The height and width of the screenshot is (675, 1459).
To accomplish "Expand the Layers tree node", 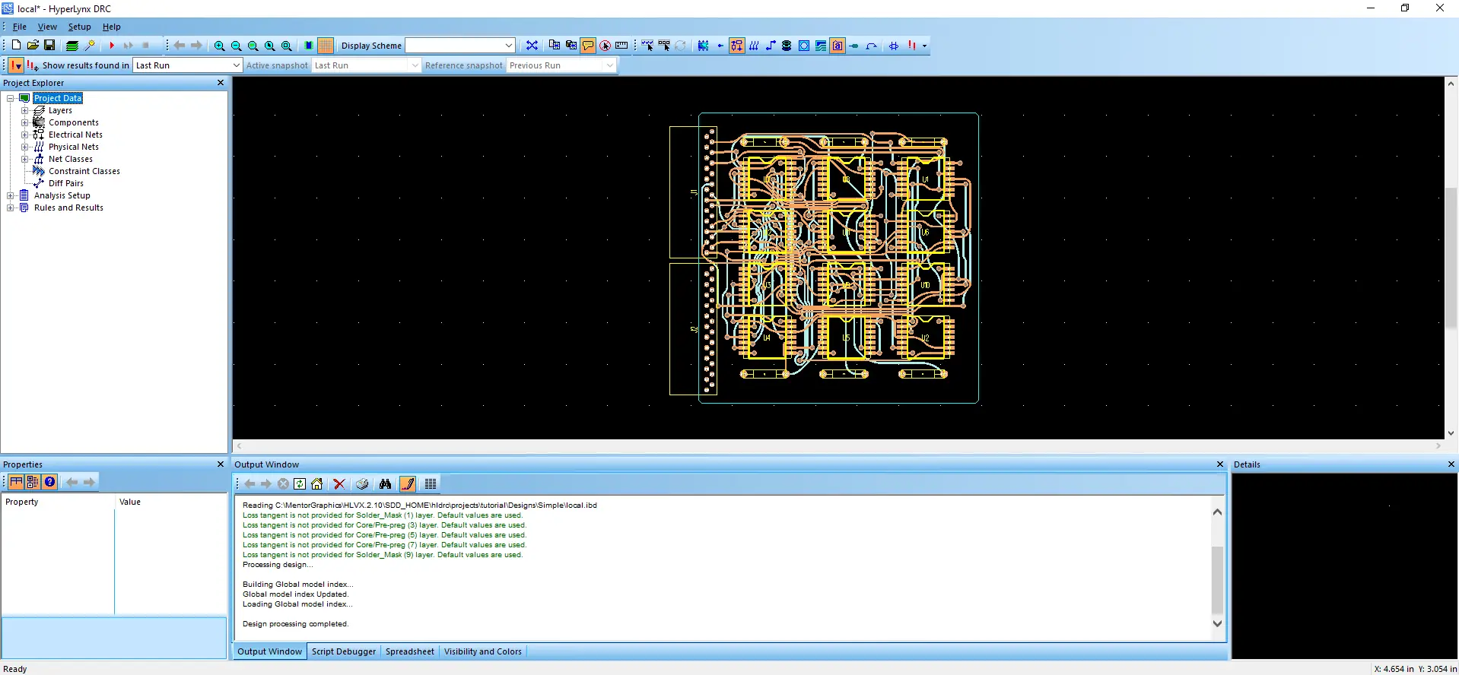I will tap(24, 110).
